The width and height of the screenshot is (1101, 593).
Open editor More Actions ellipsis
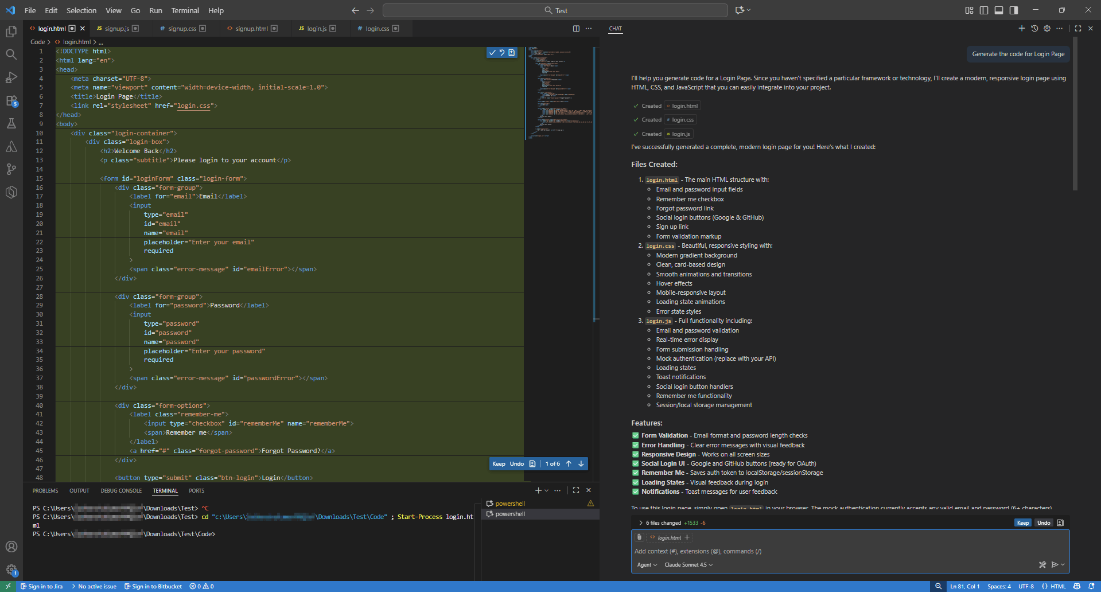point(589,28)
